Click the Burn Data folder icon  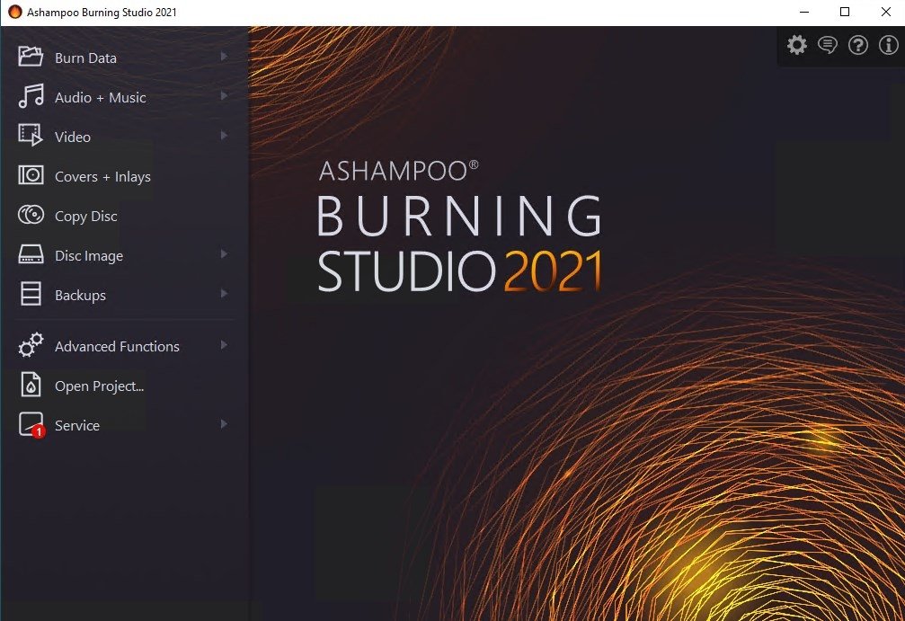tap(31, 57)
